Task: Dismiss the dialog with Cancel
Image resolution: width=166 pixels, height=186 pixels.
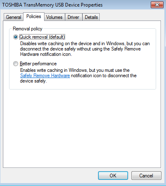Action: tap(146, 175)
